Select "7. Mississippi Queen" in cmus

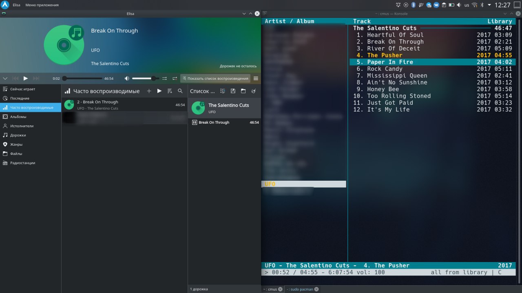click(x=433, y=76)
